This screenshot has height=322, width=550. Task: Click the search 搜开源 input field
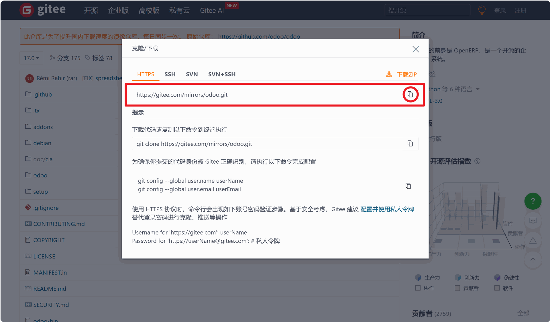click(427, 10)
